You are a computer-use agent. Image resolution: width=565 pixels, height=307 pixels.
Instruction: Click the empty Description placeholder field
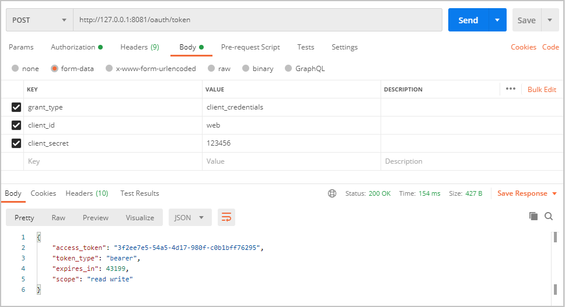(x=472, y=161)
